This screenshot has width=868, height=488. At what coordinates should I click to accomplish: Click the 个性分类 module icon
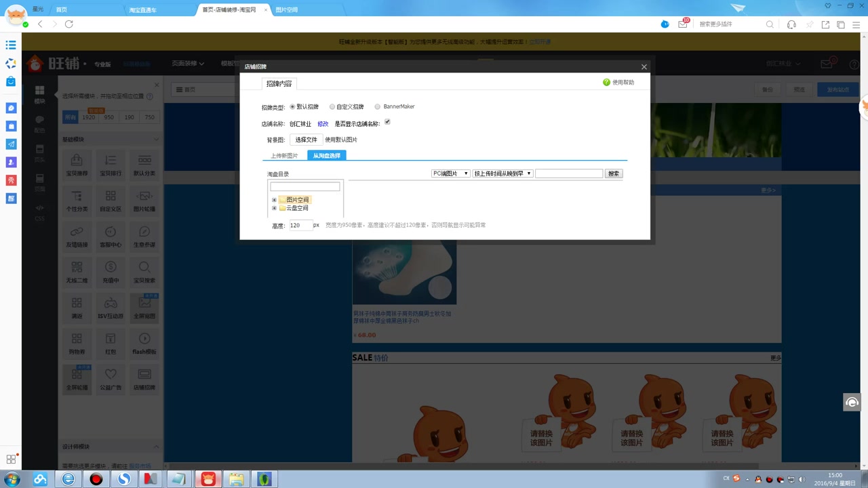pyautogui.click(x=77, y=200)
